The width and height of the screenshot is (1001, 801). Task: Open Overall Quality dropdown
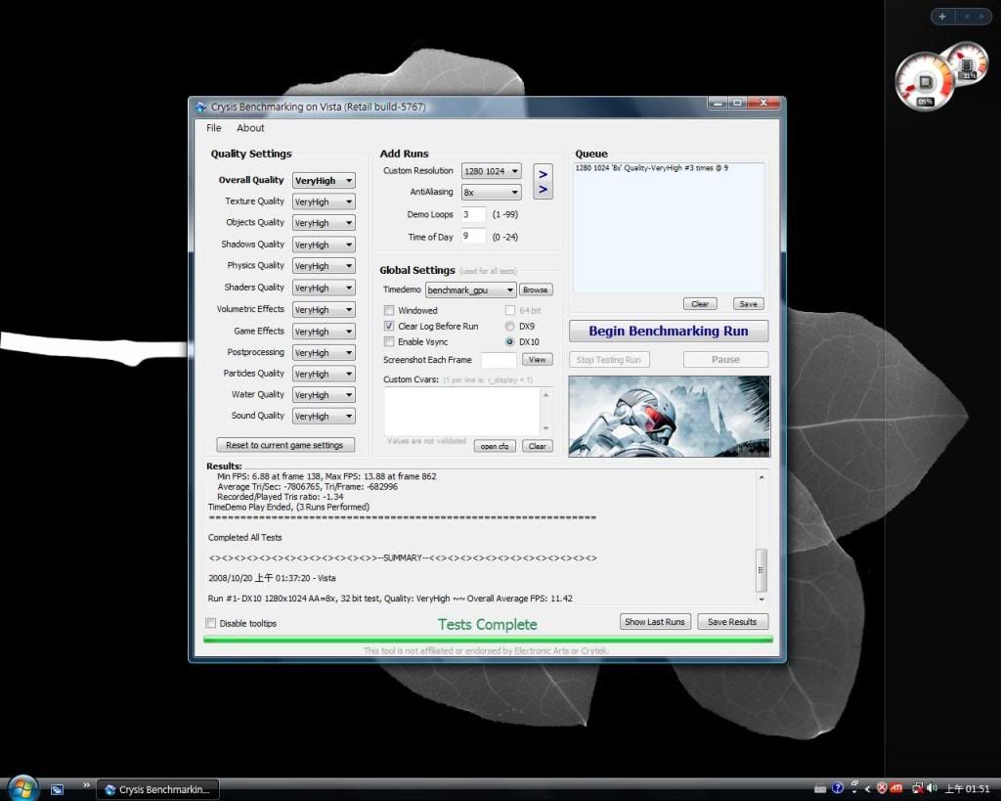[324, 181]
